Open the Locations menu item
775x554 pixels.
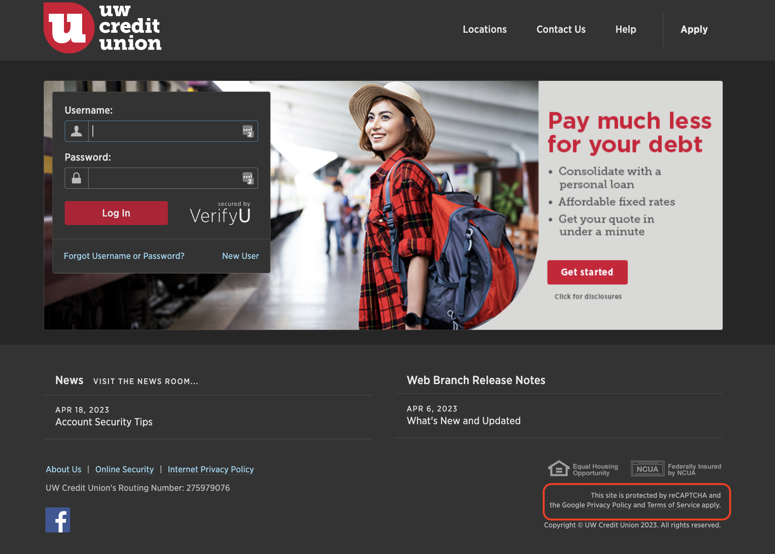tap(485, 29)
